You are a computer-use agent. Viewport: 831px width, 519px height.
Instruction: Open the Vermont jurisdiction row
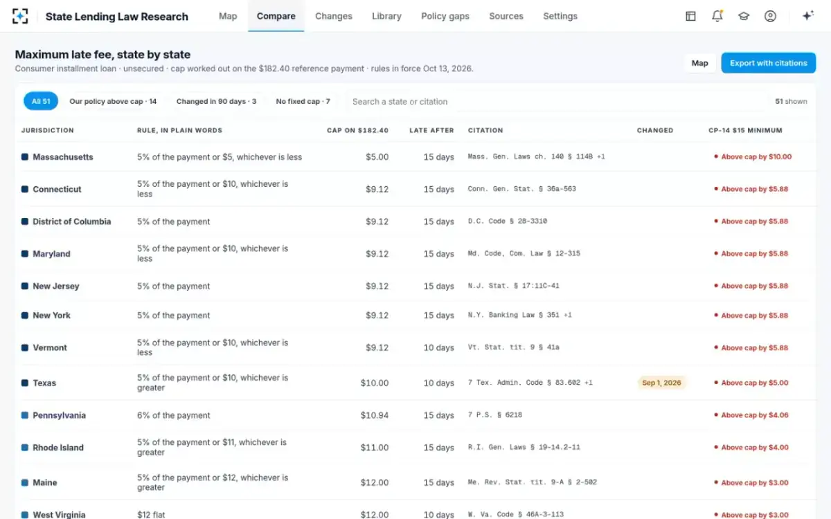(x=415, y=347)
